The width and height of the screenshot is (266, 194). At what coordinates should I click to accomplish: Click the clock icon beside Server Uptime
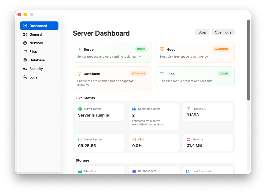(80, 139)
